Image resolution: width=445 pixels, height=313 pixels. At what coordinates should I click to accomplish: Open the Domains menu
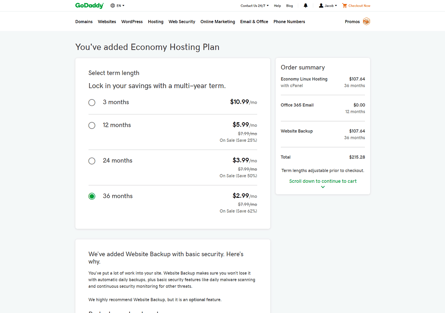(x=84, y=21)
